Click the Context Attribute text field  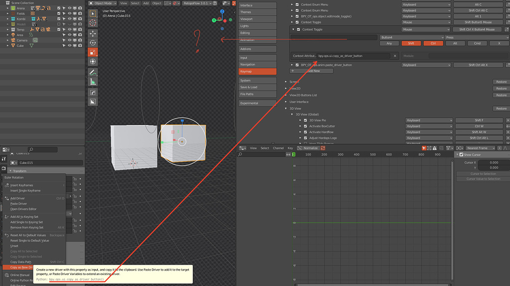[353, 56]
